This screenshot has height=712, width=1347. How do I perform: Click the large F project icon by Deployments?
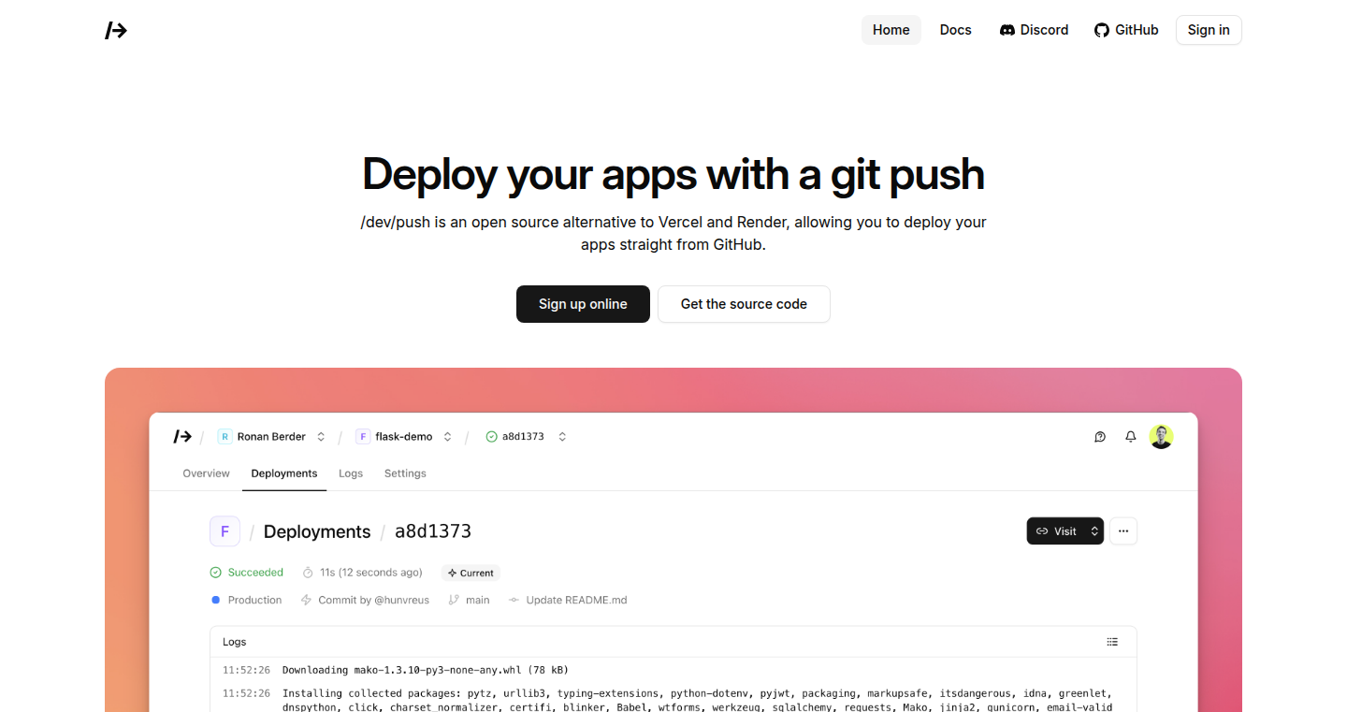pos(224,531)
